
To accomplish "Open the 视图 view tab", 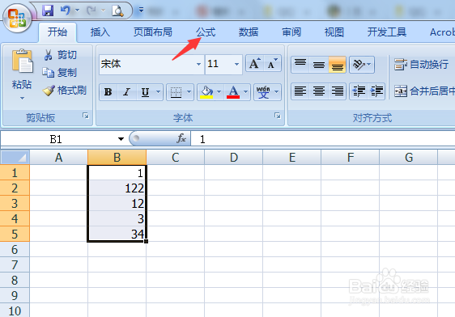I will click(334, 32).
